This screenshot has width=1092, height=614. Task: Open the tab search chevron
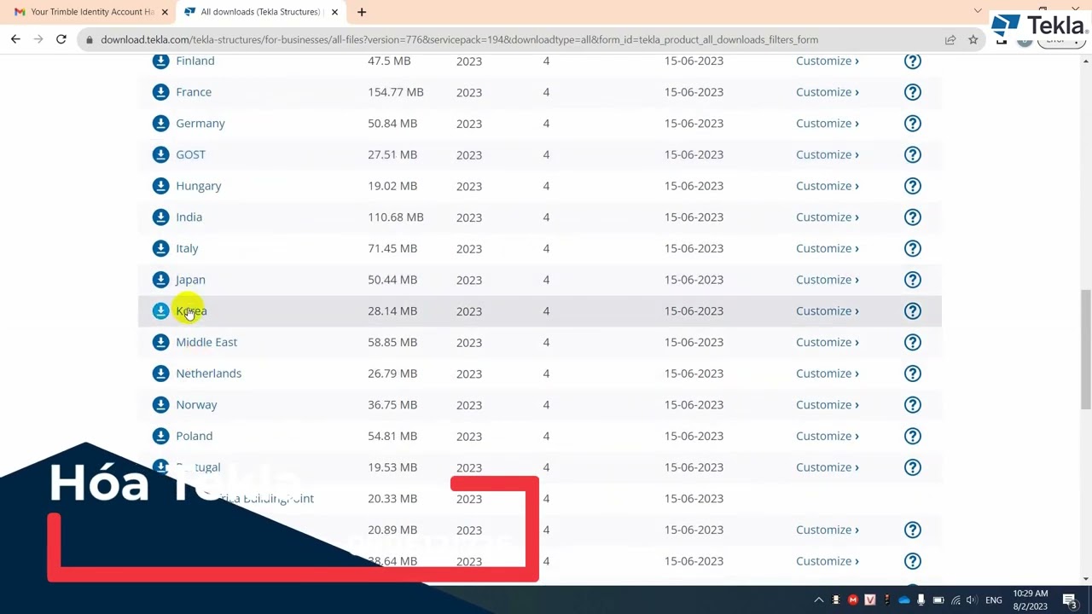point(978,11)
